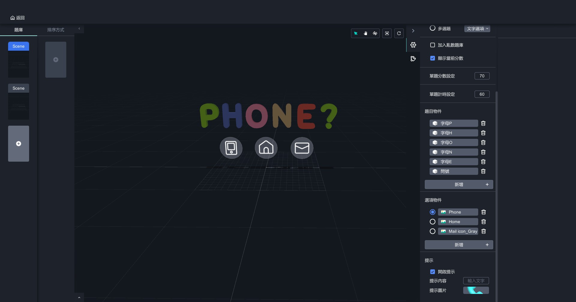The image size is (576, 302).
Task: Switch to the 排序方式 tab
Action: pos(56,30)
